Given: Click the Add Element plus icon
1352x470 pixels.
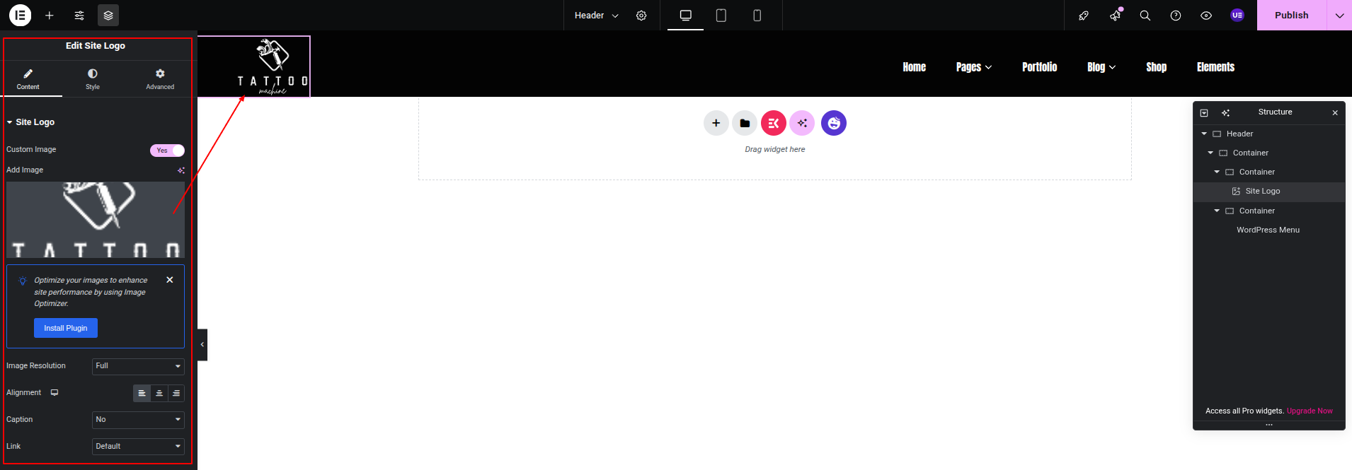Looking at the screenshot, I should [x=50, y=15].
